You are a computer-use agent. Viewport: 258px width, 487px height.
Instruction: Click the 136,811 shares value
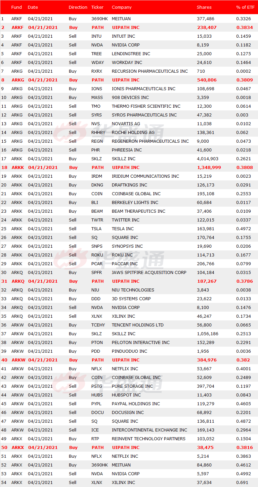(x=206, y=421)
